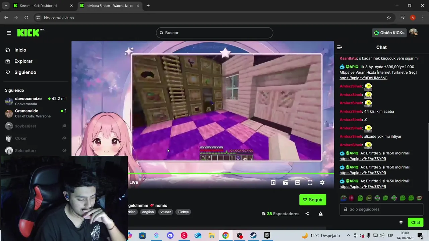This screenshot has width=429, height=241.
Task: Toggle fullscreen on the player
Action: pos(310,182)
